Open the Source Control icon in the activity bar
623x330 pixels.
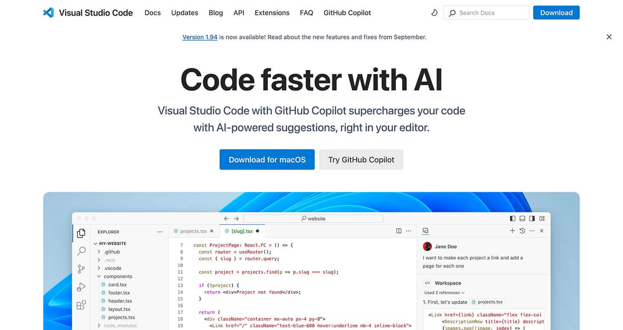click(x=81, y=269)
